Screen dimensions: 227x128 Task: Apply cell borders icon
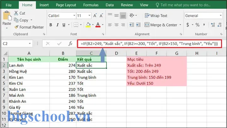(76, 25)
